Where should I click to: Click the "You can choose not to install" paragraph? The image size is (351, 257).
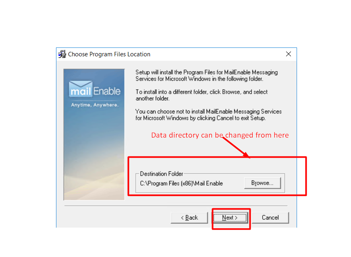pos(208,115)
